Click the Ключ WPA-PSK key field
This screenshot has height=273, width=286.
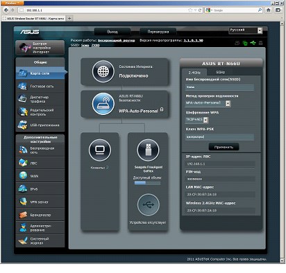pos(219,137)
